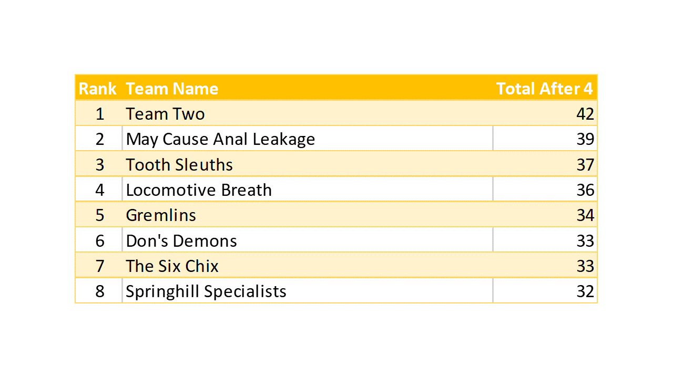
Task: Click Don's Demons score of 33
Action: point(585,241)
